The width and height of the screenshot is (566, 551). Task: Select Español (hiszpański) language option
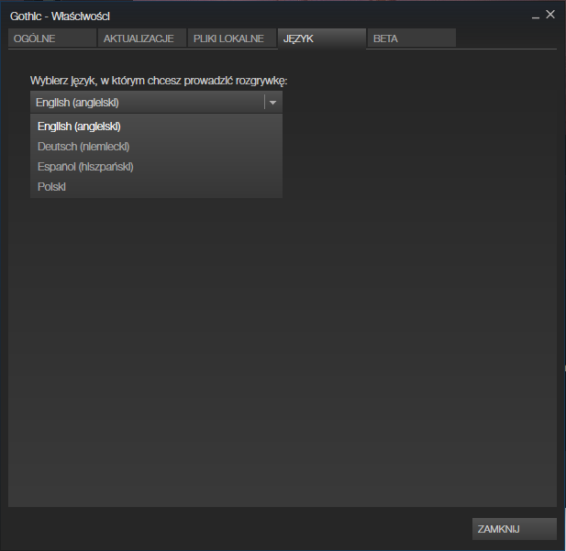click(156, 167)
